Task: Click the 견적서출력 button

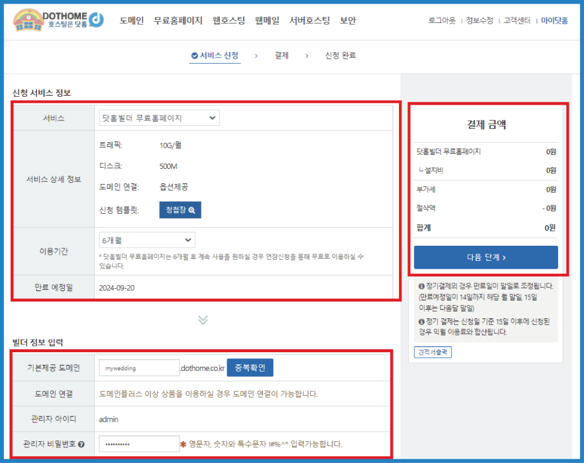Action: [433, 352]
